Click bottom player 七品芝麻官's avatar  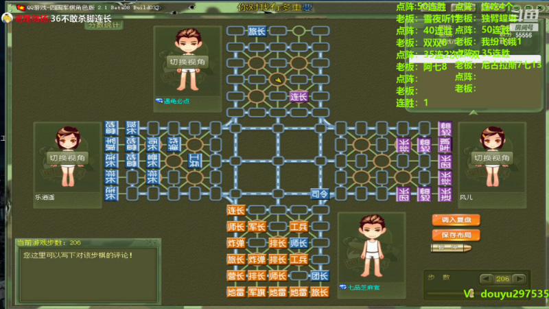coord(372,246)
